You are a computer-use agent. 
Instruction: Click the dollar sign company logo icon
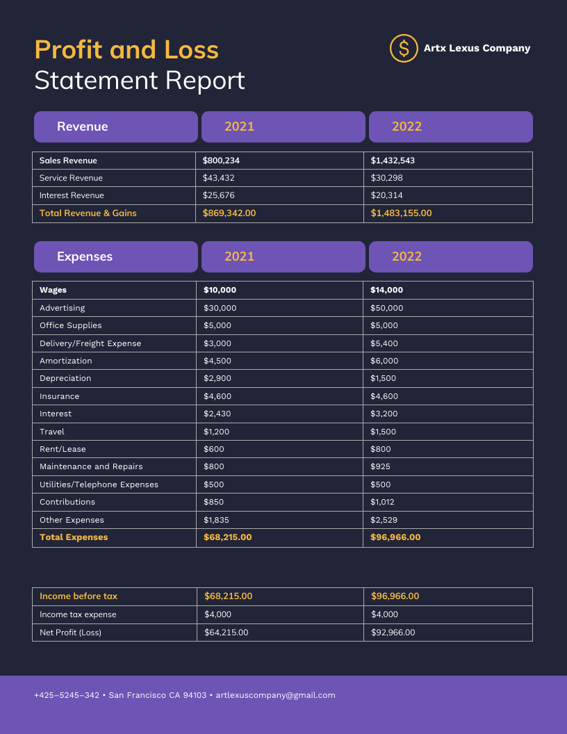[x=404, y=48]
